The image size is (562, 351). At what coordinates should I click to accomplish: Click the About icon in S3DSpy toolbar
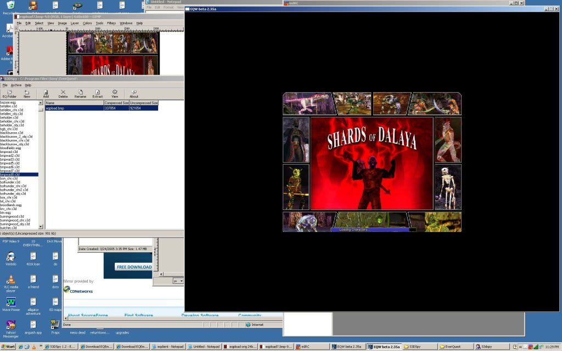(134, 94)
